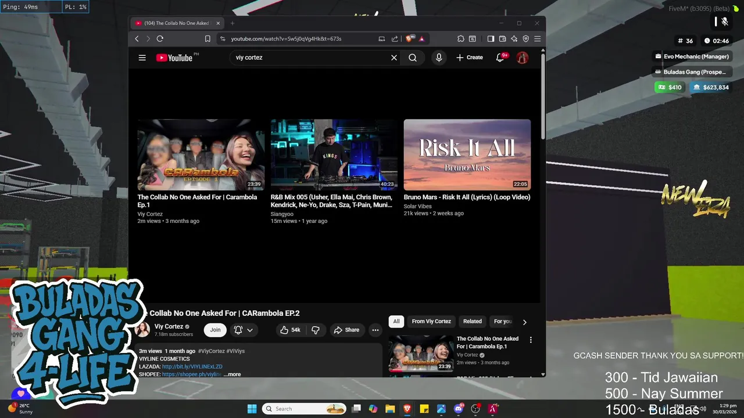Select the 'For you' filter chip
Viewport: 744px width, 418px height.
[503, 321]
